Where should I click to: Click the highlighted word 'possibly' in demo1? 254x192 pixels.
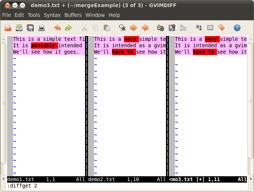44,46
